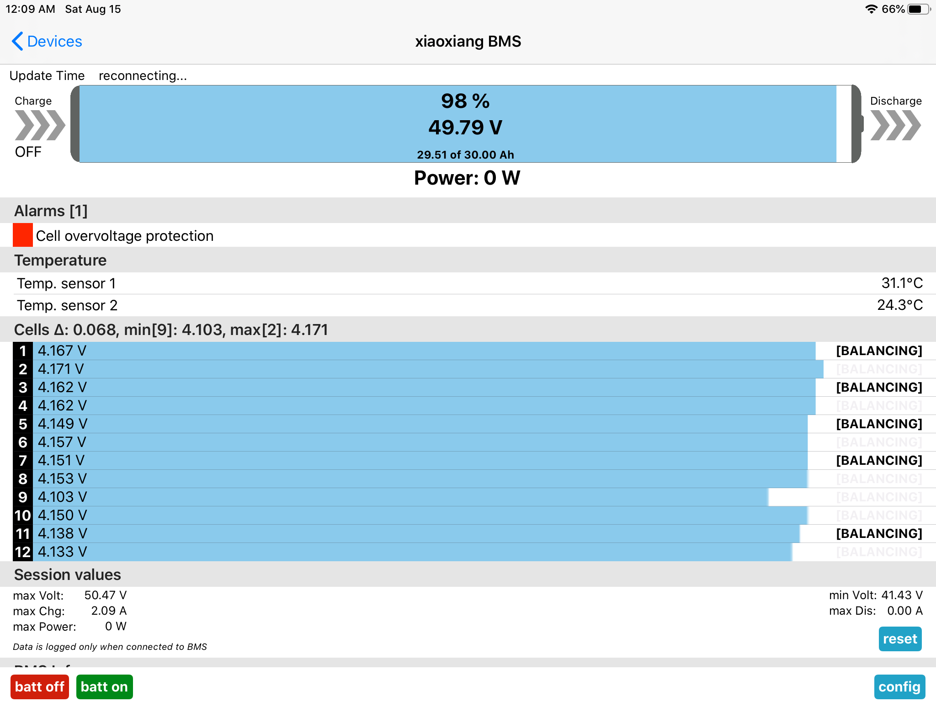Screen dimensions: 936x702
Task: Collapse the Temperature section header
Action: point(60,260)
